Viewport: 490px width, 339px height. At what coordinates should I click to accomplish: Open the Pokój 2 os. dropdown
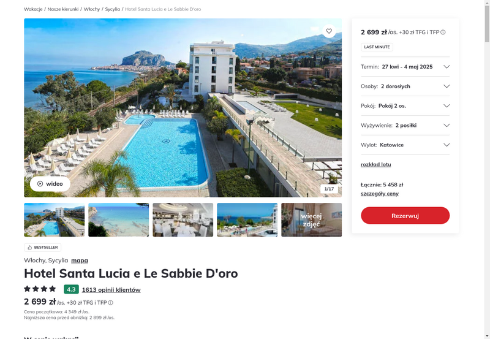(x=405, y=105)
